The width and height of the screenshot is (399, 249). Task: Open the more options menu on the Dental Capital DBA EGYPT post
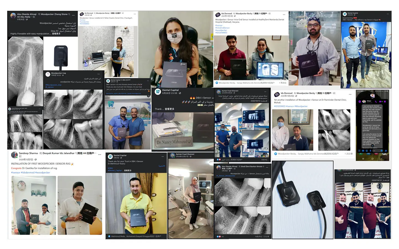click(148, 81)
